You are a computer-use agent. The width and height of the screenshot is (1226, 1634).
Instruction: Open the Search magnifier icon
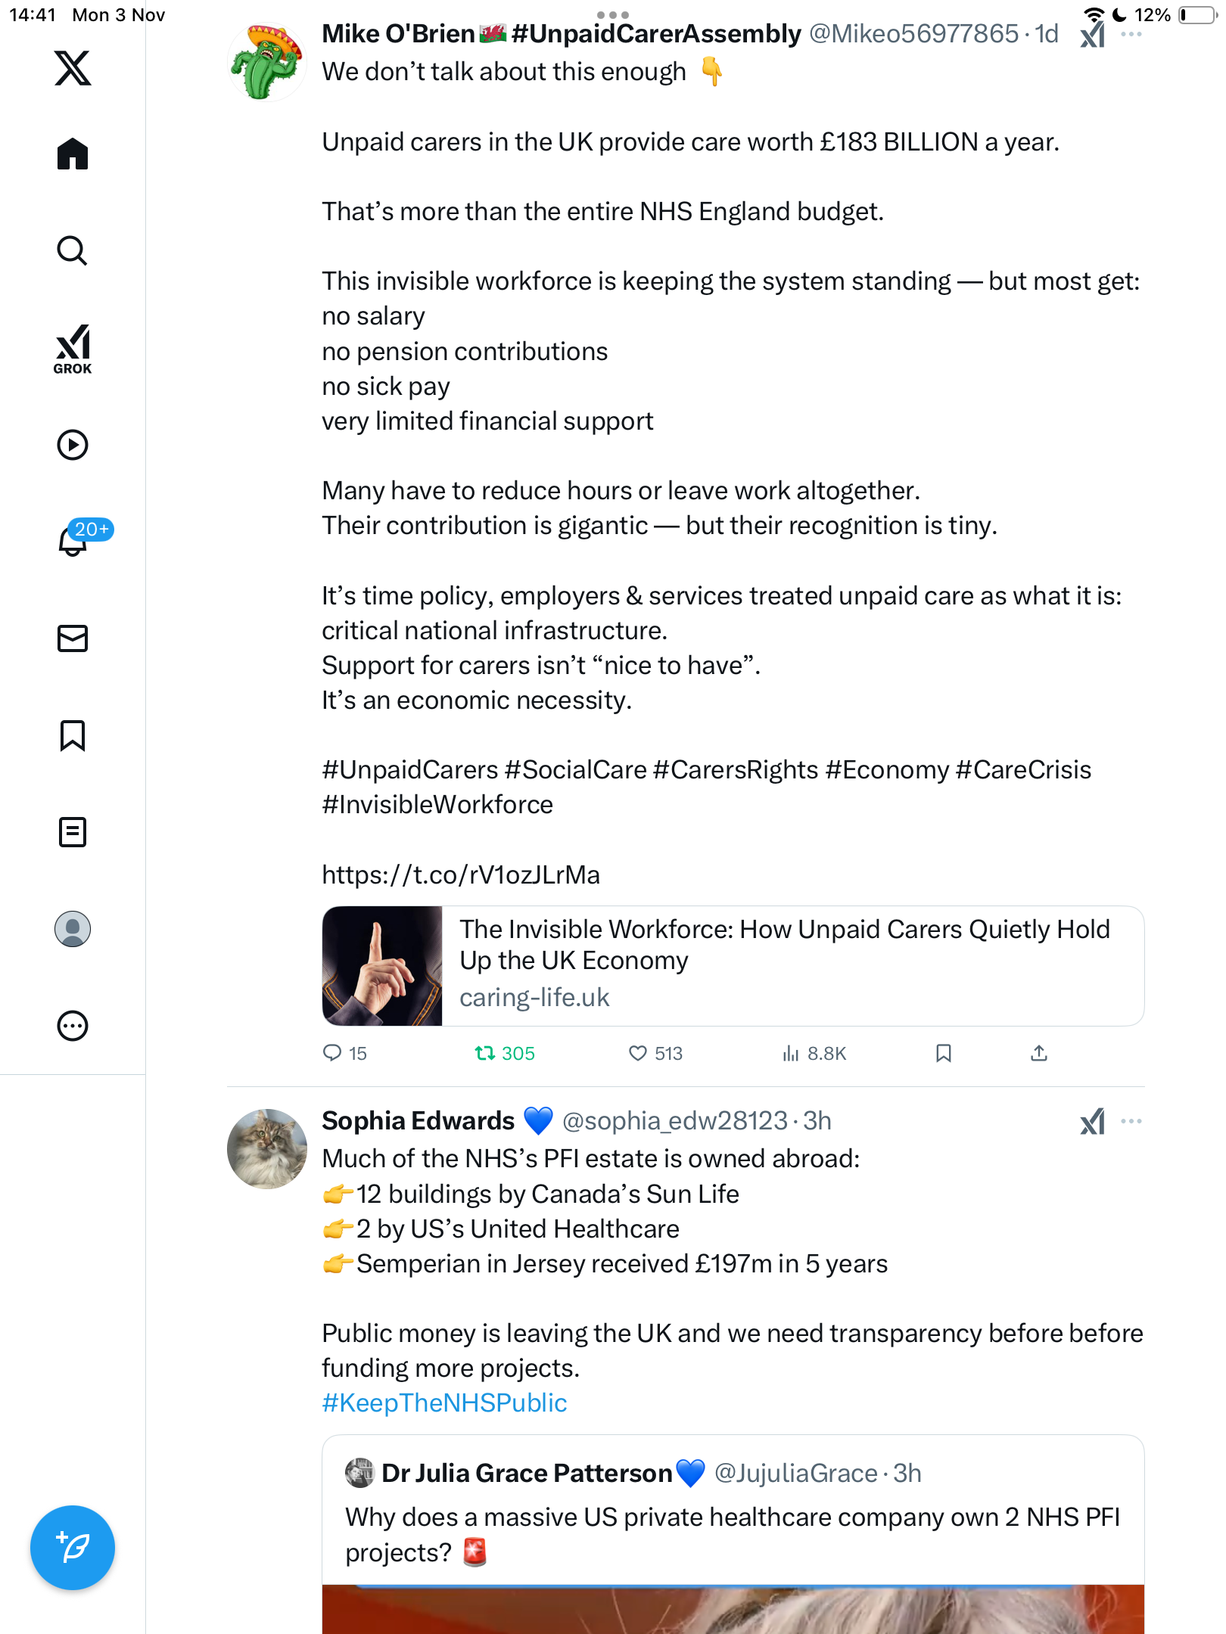(73, 250)
